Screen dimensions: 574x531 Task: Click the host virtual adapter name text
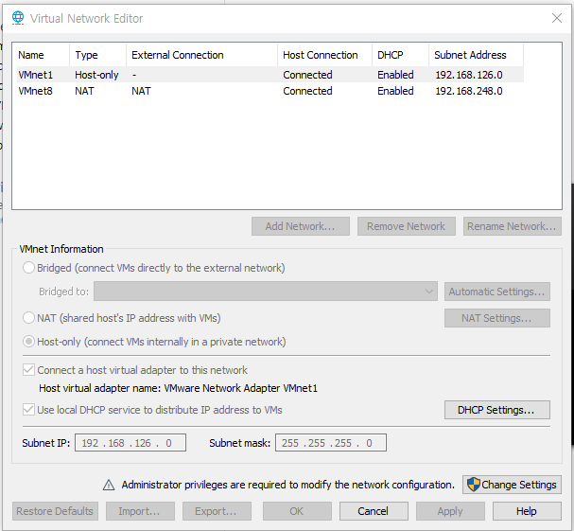pyautogui.click(x=179, y=388)
